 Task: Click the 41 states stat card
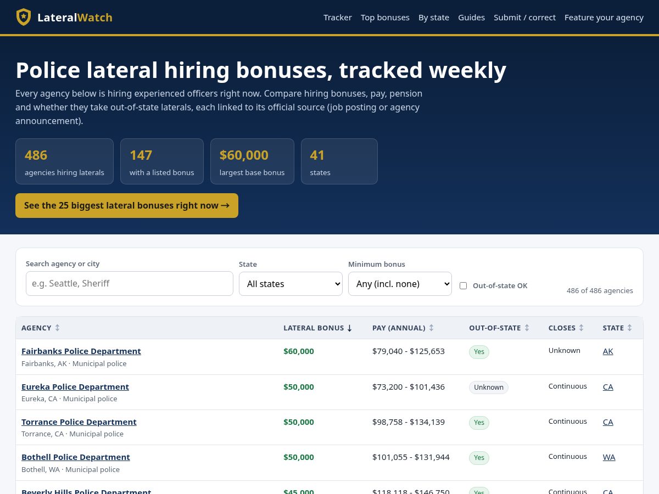[x=339, y=161]
